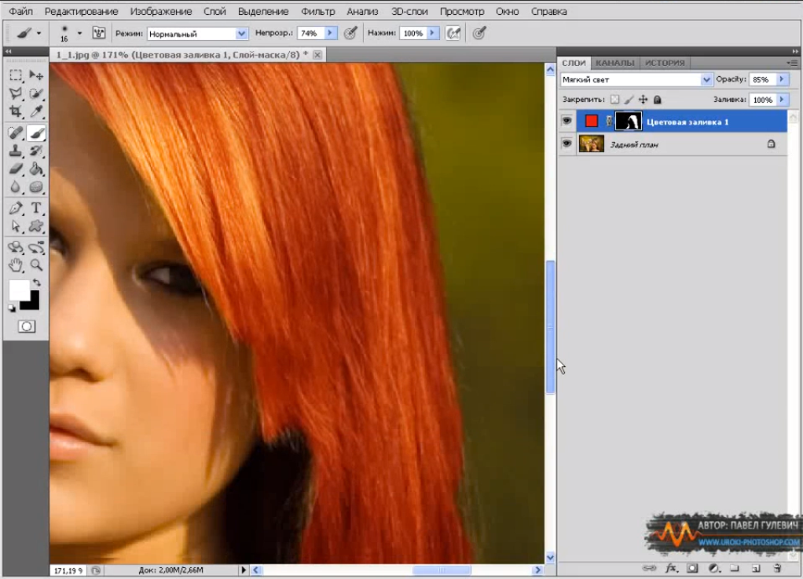The width and height of the screenshot is (803, 579).
Task: Add a layer mask button
Action: pyautogui.click(x=692, y=568)
